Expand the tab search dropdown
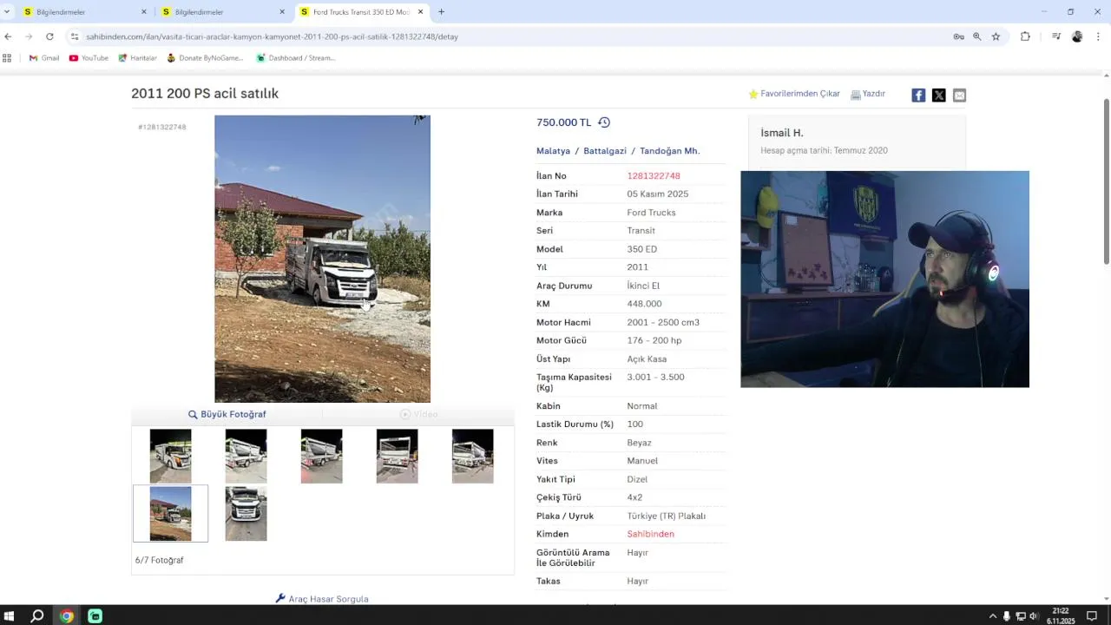Viewport: 1111px width, 625px height. coord(7,12)
